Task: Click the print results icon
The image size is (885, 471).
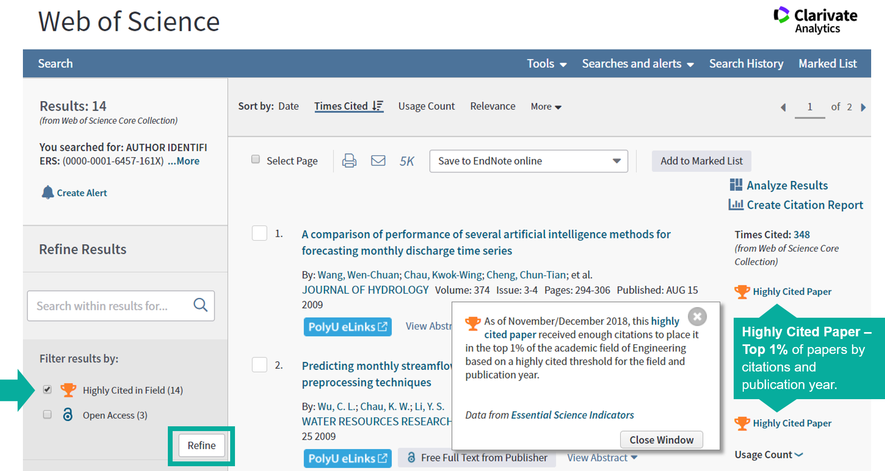Action: tap(349, 161)
